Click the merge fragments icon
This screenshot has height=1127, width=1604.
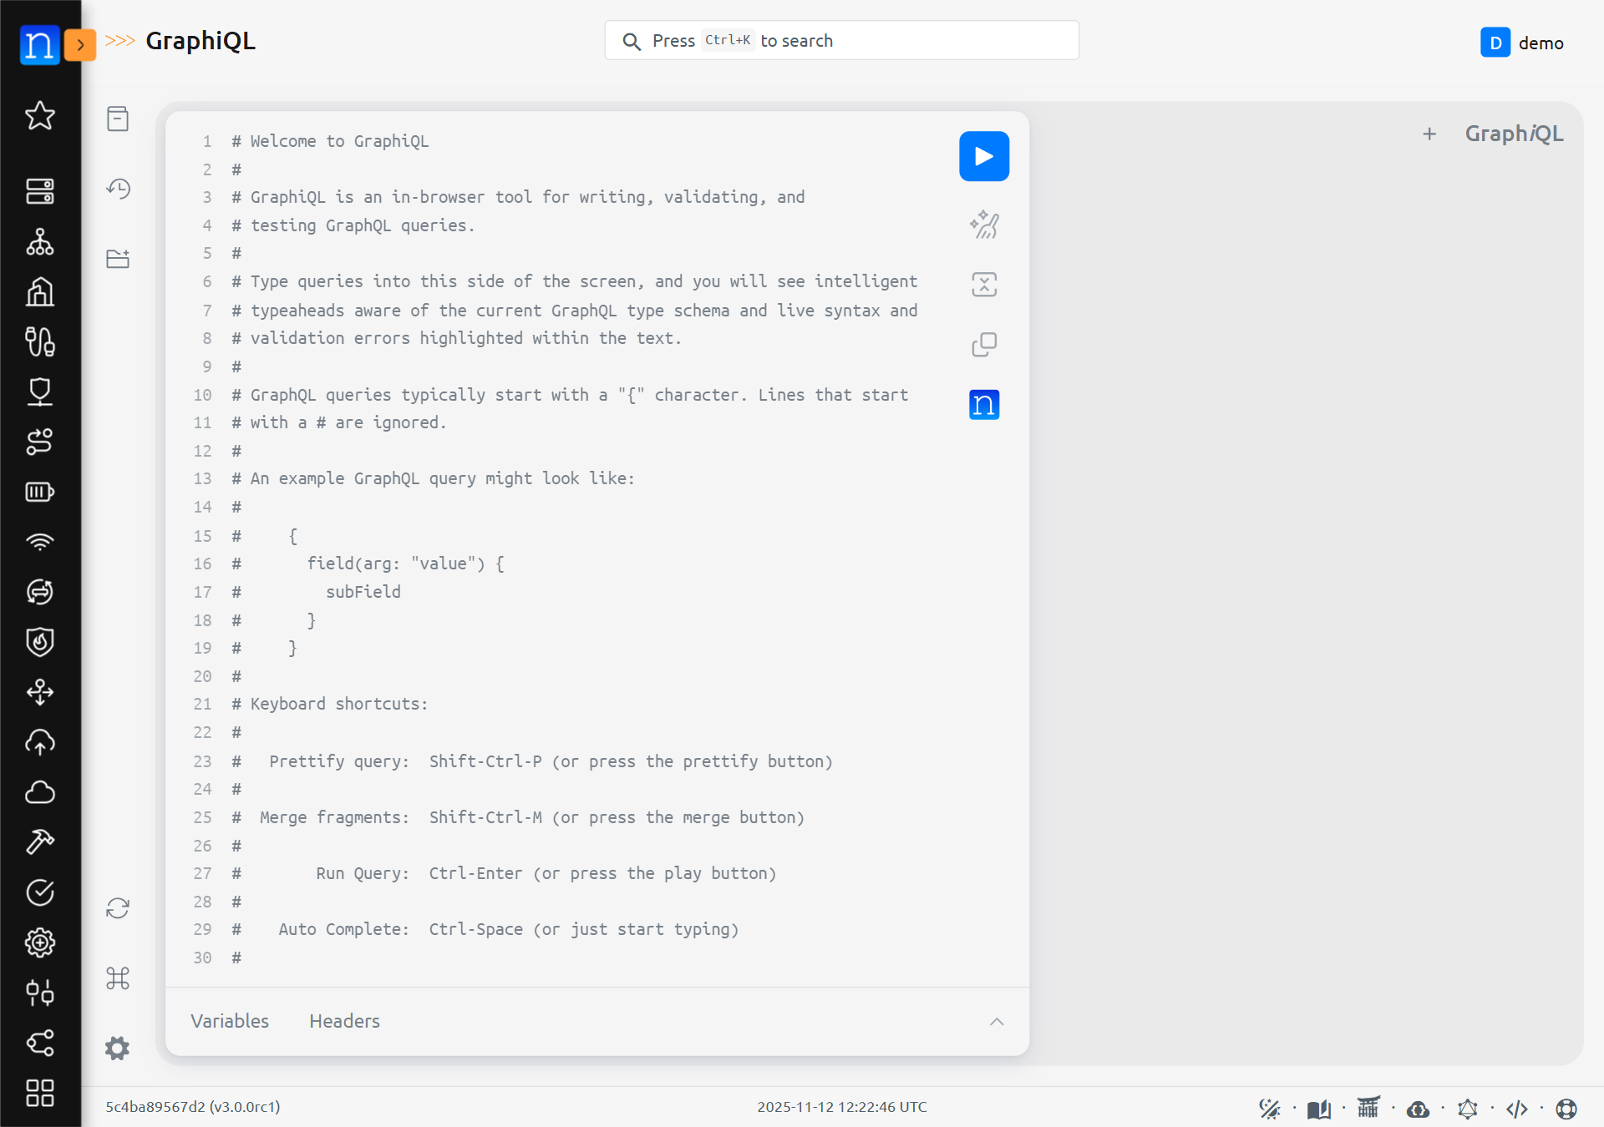click(983, 285)
